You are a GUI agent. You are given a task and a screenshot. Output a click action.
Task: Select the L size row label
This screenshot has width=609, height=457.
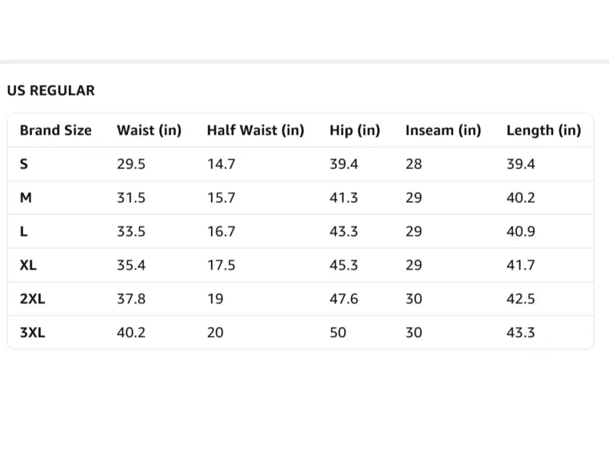23,232
